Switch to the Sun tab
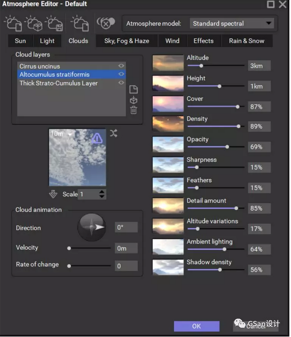 click(20, 40)
